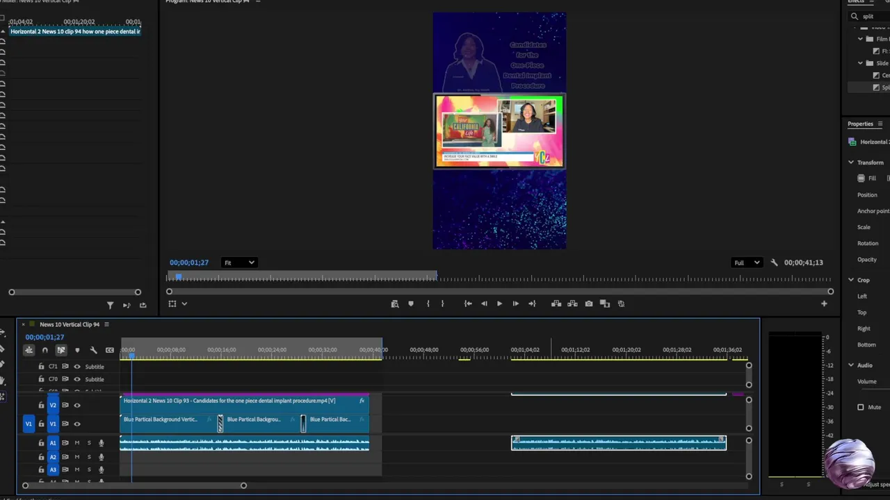Collapse the Transform section in Properties
This screenshot has height=500, width=890.
point(851,162)
